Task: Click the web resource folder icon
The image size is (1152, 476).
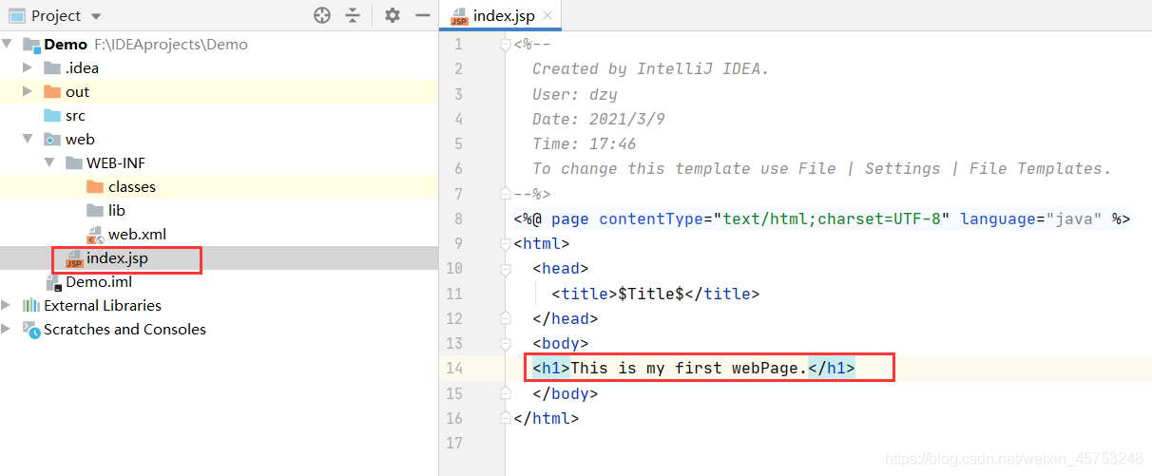Action: coord(52,140)
